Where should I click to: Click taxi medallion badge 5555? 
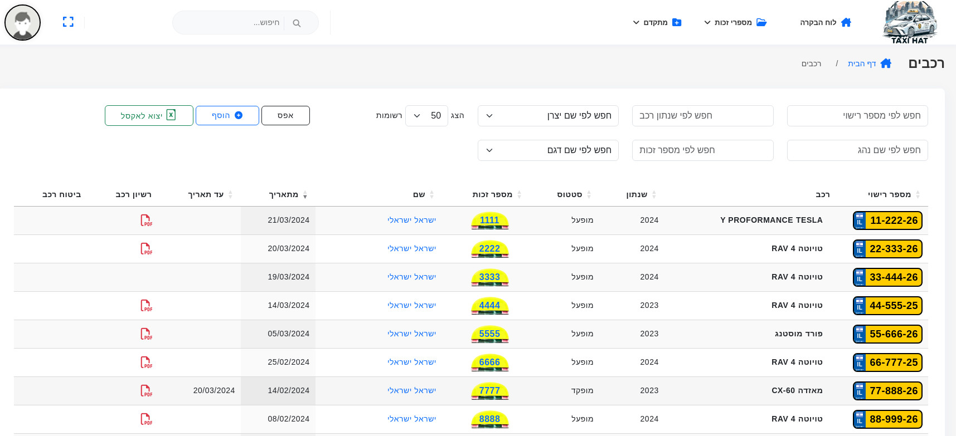tap(489, 334)
